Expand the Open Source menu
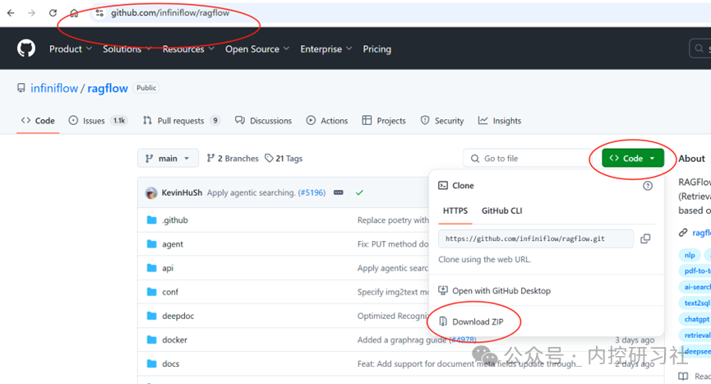Image resolution: width=711 pixels, height=384 pixels. pos(257,49)
